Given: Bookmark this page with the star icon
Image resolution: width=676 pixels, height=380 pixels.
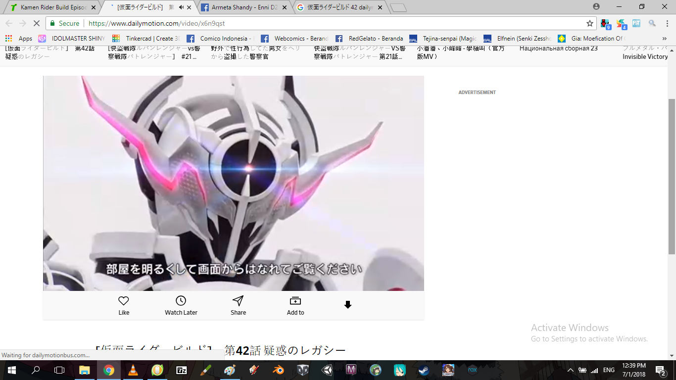Looking at the screenshot, I should pos(589,23).
